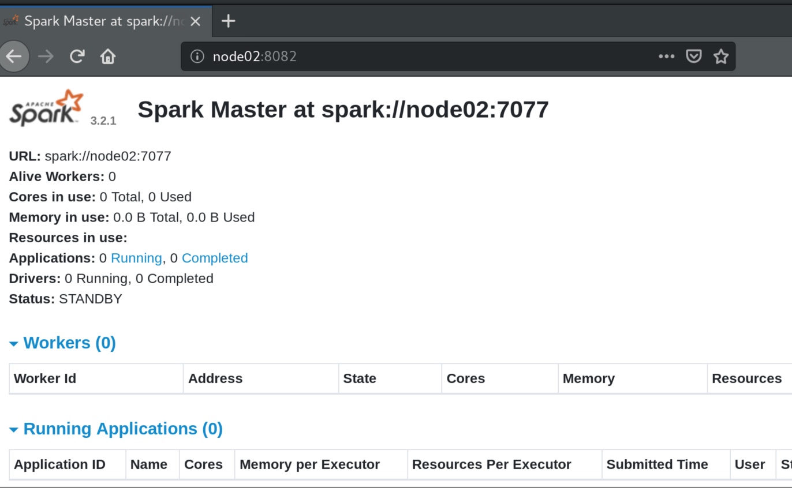This screenshot has height=488, width=792.
Task: Sort workers by Memory column
Action: [x=633, y=379]
